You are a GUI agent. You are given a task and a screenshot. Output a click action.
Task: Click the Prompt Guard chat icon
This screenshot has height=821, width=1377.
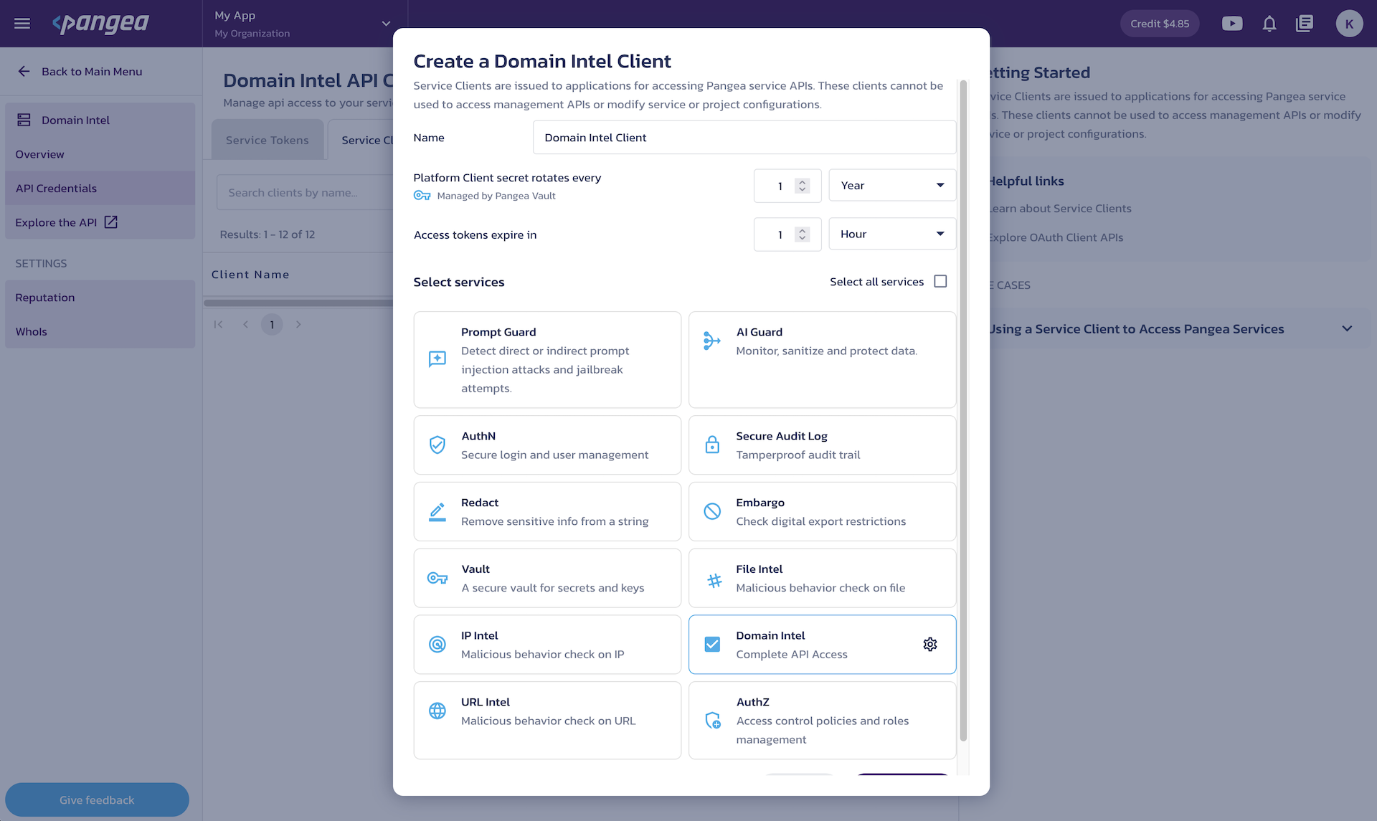click(x=437, y=359)
